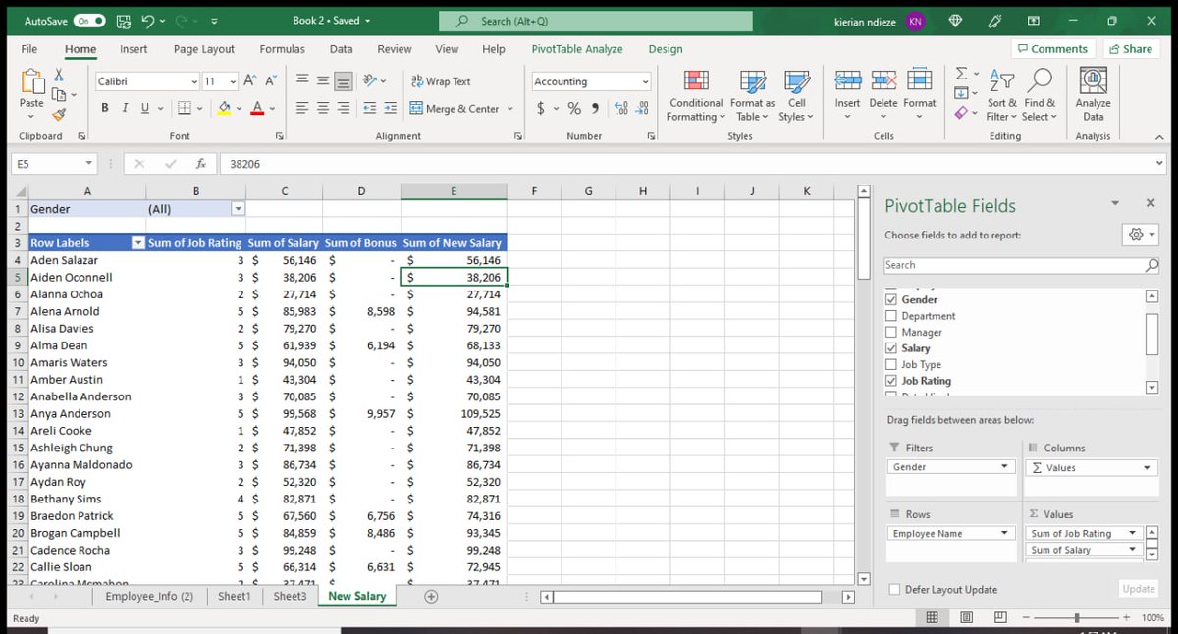Close the PivotTable Fields pane

(x=1151, y=203)
